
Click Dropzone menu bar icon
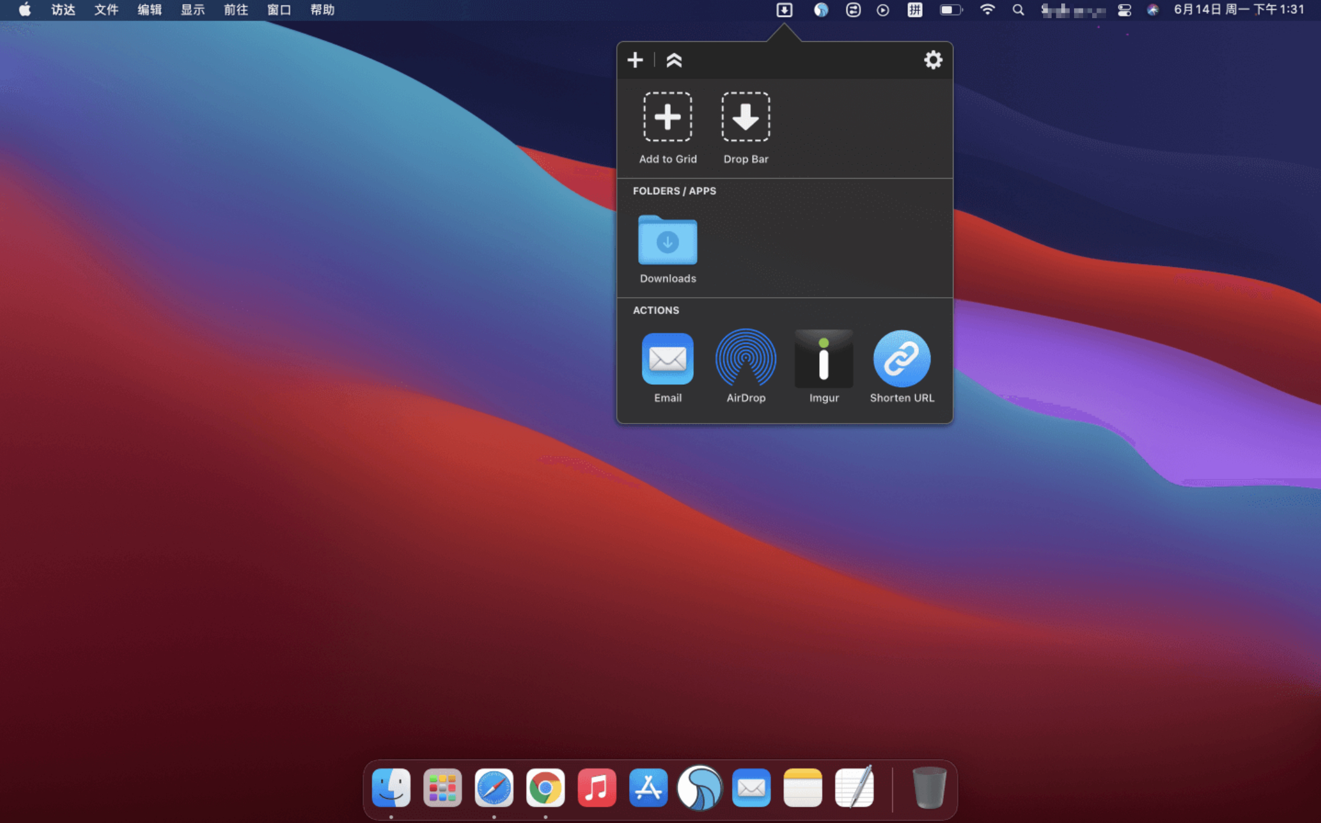click(x=784, y=10)
